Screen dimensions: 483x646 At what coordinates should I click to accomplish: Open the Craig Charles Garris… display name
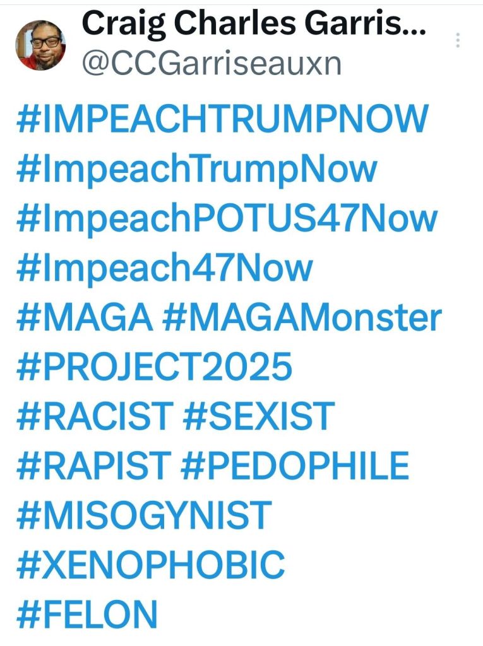[x=254, y=24]
